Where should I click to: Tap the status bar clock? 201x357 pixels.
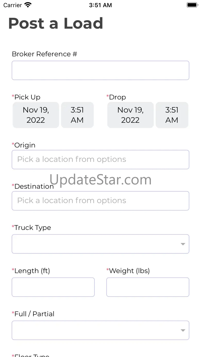click(x=100, y=5)
